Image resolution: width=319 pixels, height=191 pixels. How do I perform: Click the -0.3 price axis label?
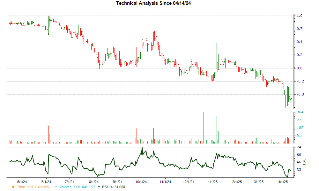click(300, 94)
